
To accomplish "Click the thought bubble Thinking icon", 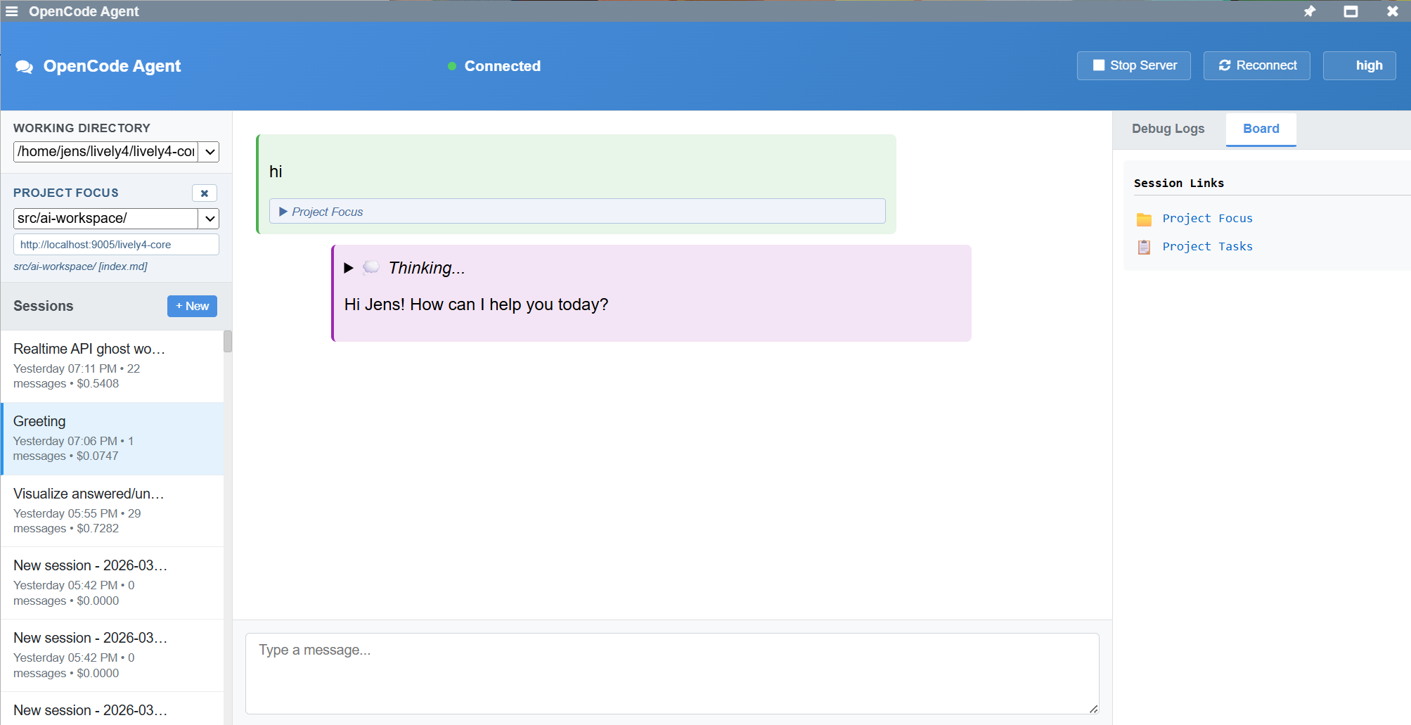I will (x=371, y=267).
